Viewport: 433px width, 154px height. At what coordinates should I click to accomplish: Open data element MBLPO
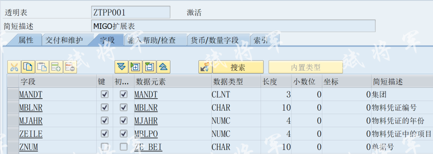146,134
